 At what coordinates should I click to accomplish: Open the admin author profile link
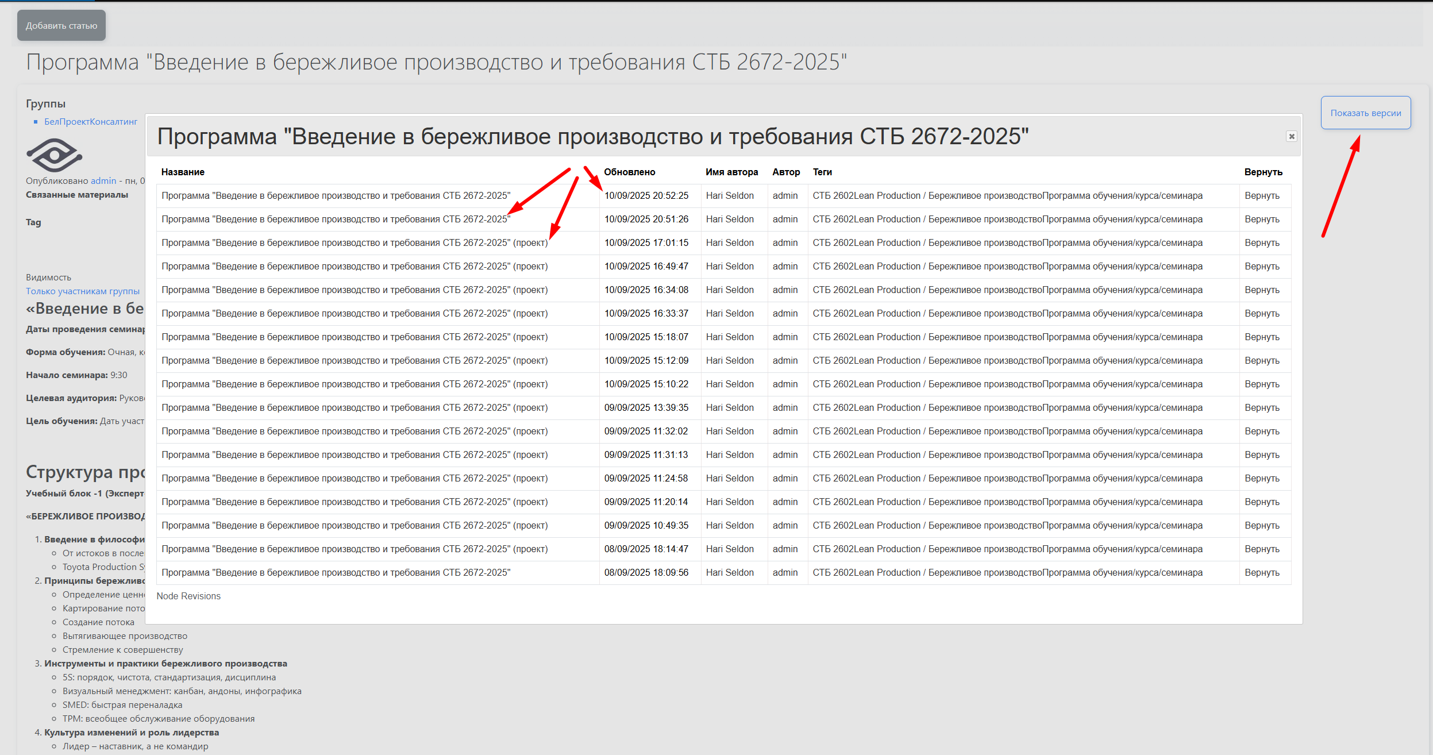[103, 181]
